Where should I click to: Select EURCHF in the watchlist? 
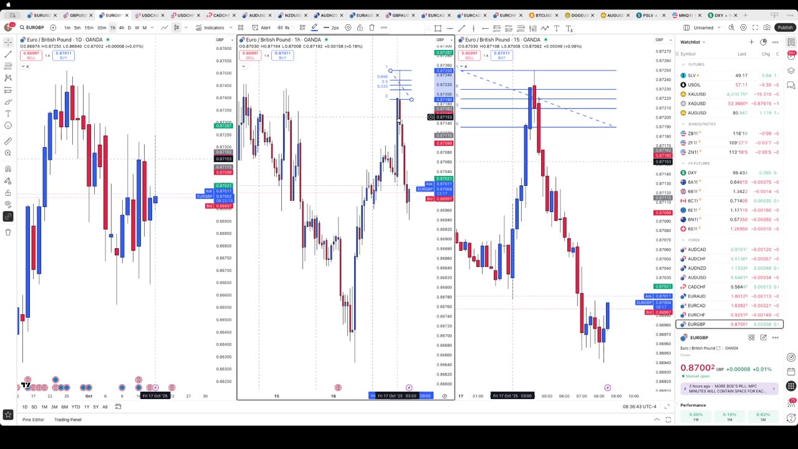tap(729, 315)
